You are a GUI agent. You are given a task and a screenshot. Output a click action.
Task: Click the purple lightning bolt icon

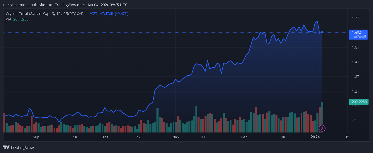[322, 128]
